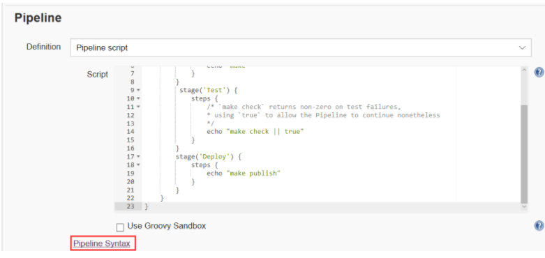Click line number 20 in the gutter
The width and height of the screenshot is (545, 258).
click(130, 181)
